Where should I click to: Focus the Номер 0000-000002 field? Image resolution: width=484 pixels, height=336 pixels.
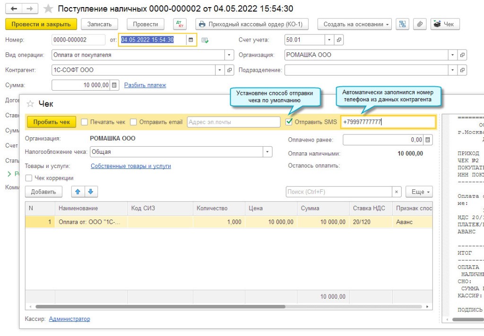(78, 40)
